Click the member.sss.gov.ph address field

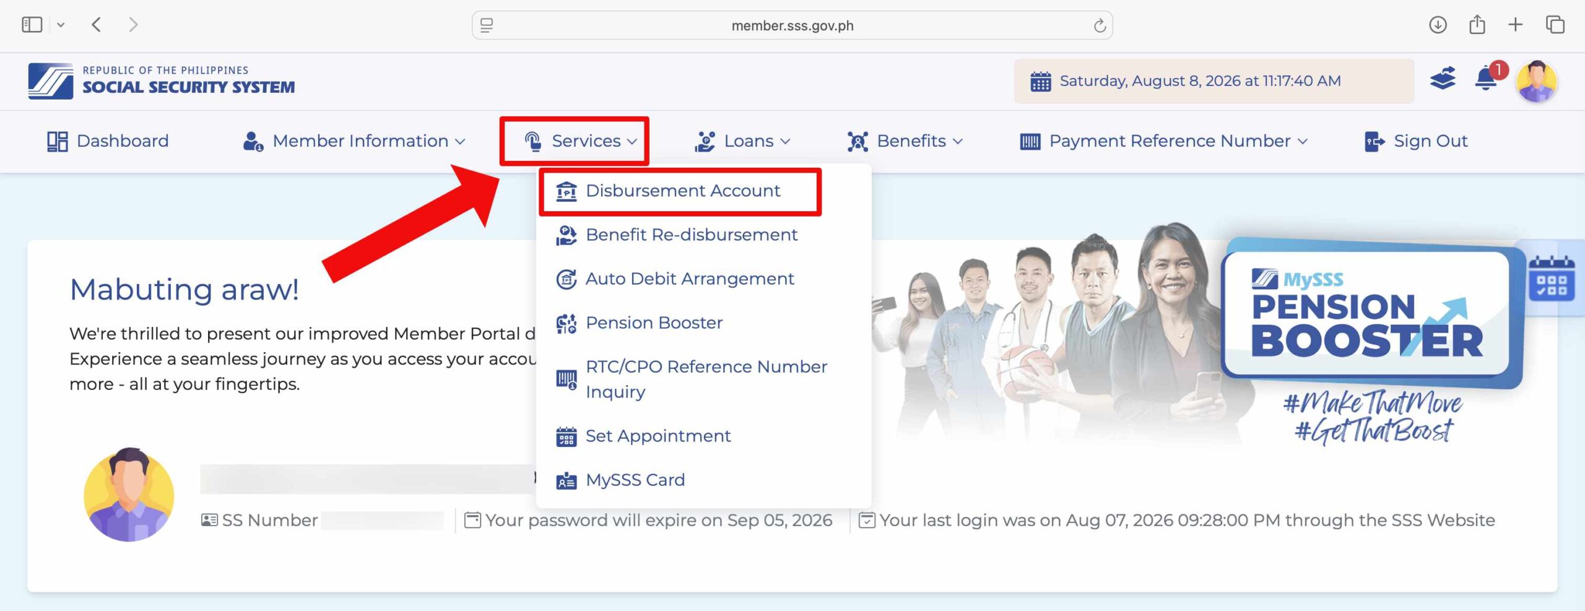tap(792, 25)
